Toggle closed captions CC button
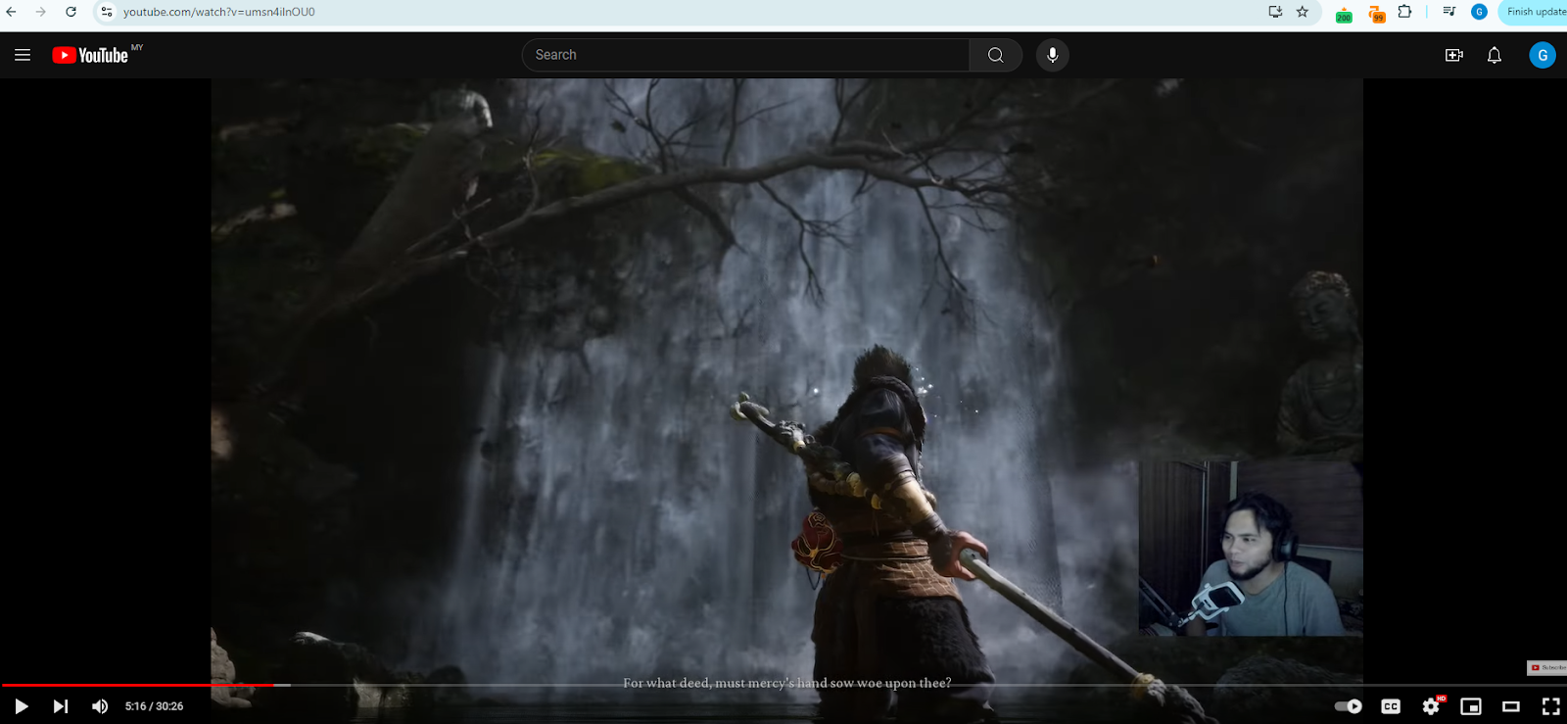Viewport: 1567px width, 724px height. pos(1391,706)
